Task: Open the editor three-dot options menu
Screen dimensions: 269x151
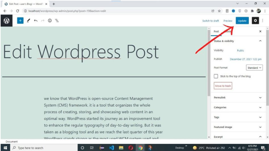Action: [263, 21]
